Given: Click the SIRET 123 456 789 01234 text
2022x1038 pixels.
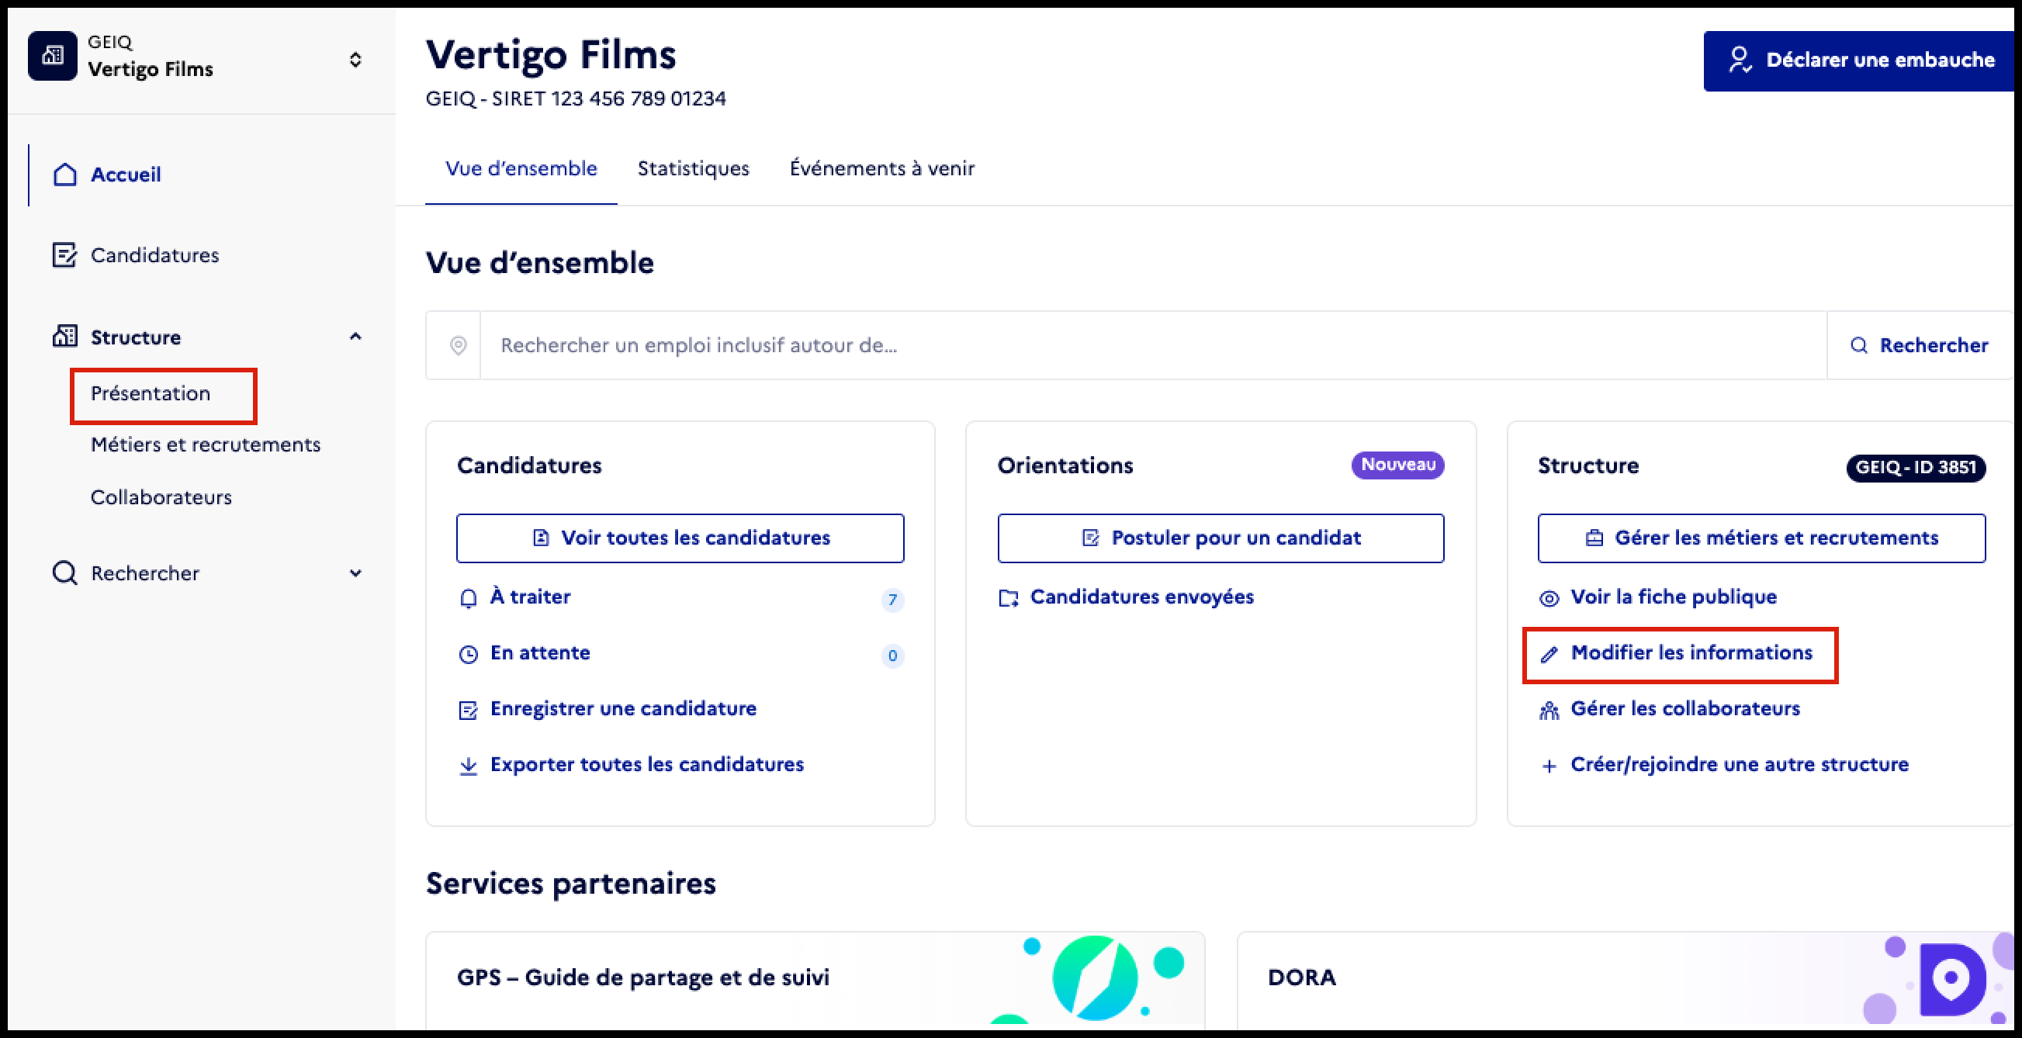Looking at the screenshot, I should 608,99.
